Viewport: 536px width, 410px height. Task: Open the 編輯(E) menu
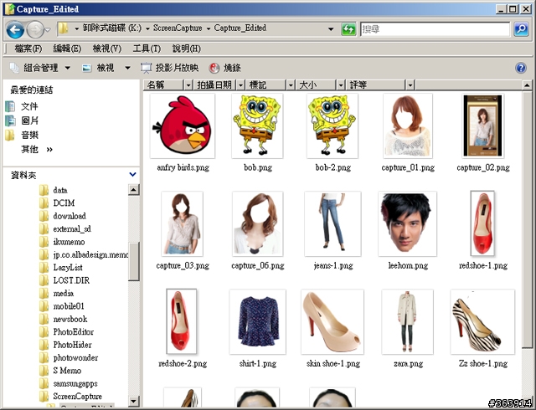pyautogui.click(x=67, y=49)
